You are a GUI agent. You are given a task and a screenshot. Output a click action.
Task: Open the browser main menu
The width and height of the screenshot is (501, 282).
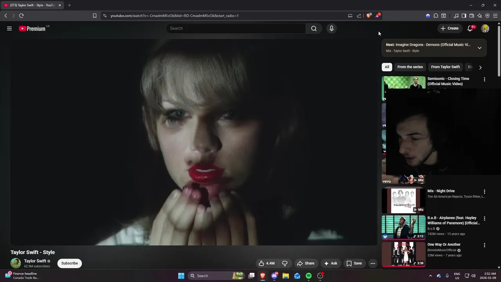[495, 16]
